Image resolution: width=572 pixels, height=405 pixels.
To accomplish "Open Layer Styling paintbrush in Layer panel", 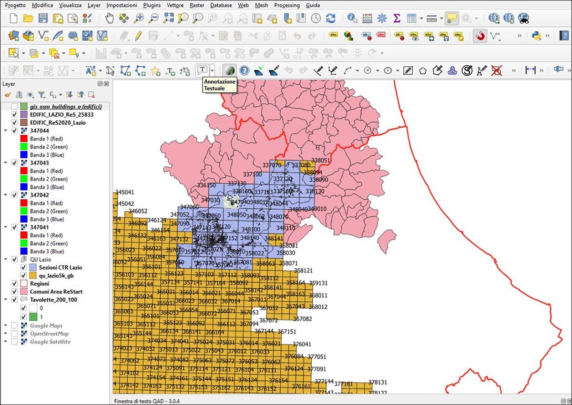I will 8,94.
